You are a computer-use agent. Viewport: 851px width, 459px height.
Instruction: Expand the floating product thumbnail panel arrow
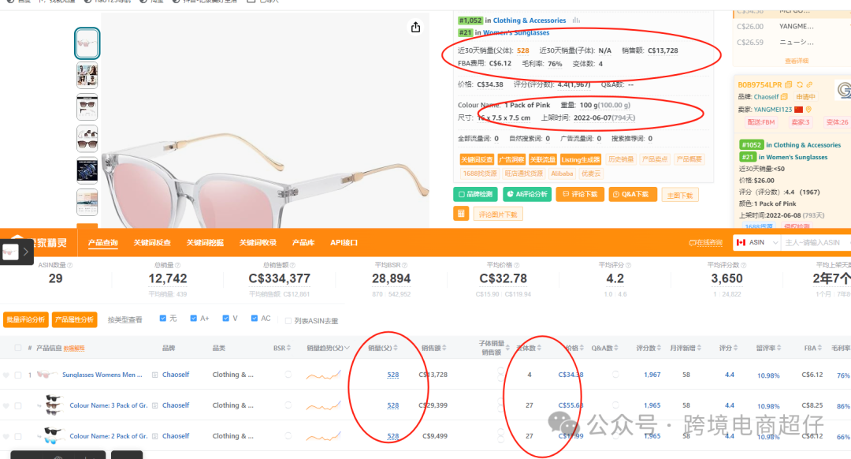(x=25, y=252)
